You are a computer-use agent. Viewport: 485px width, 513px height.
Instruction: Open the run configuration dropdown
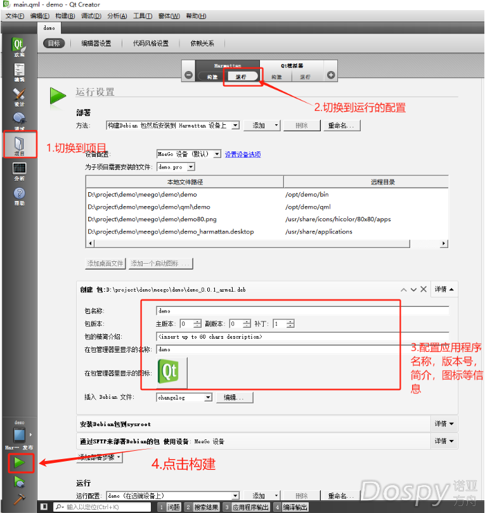172,496
